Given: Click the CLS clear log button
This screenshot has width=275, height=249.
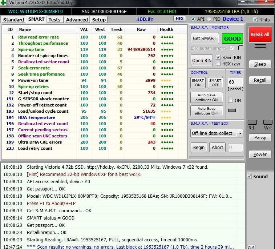Looking at the screenshot, I should [x=251, y=247].
